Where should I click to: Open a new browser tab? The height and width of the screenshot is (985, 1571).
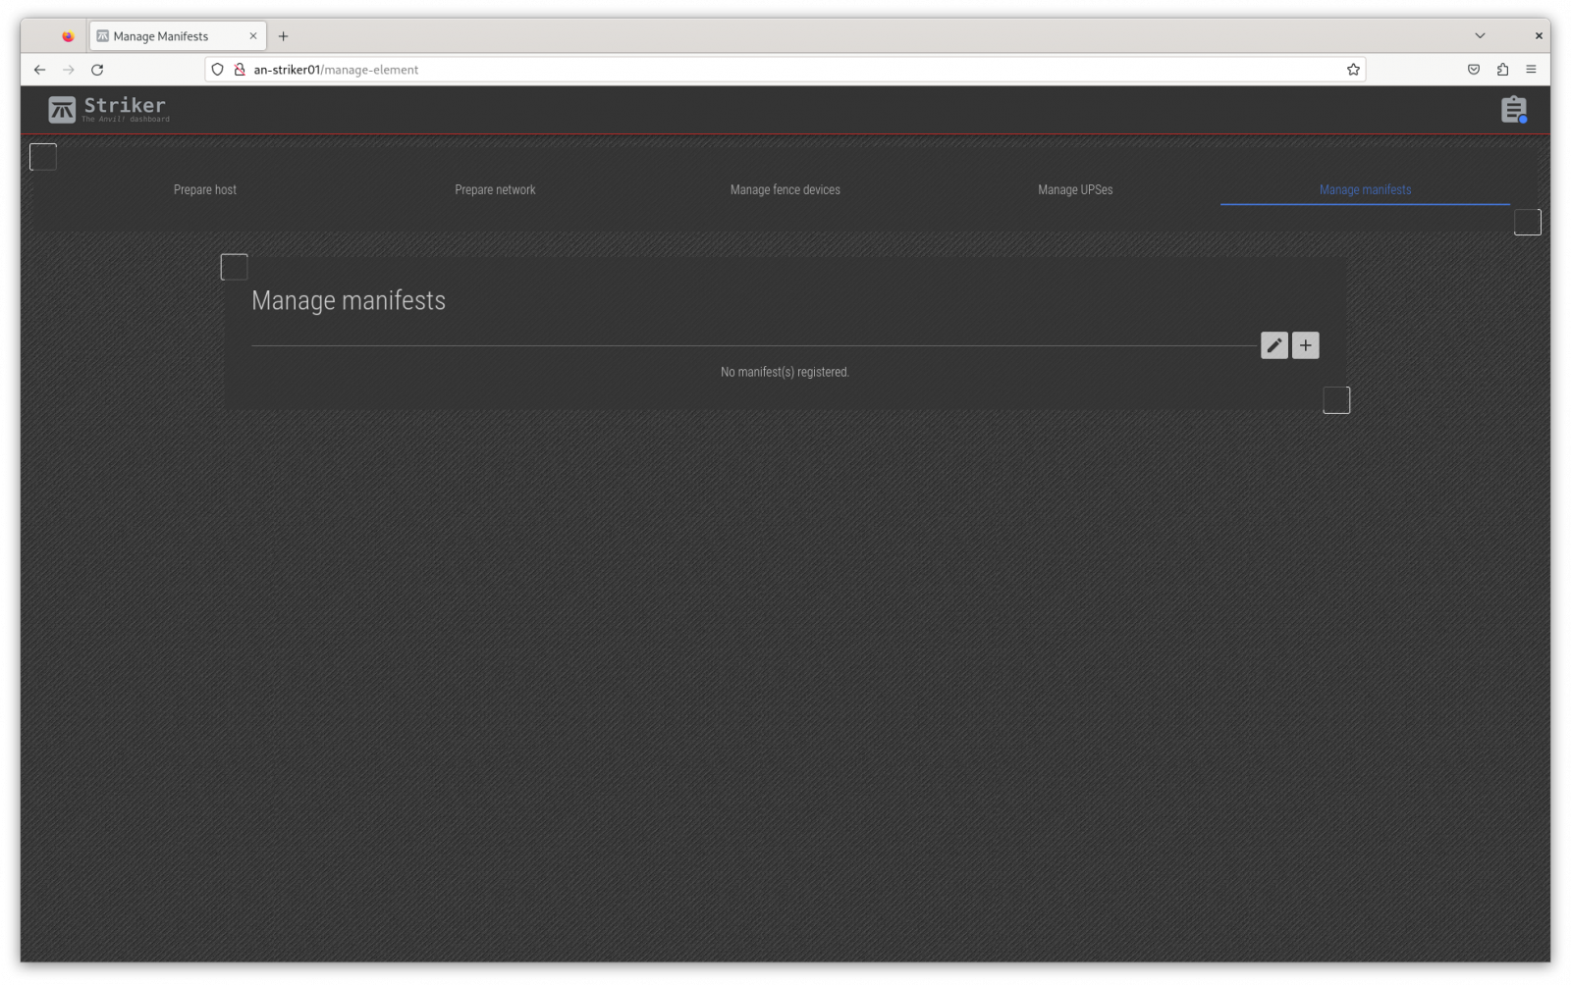coord(283,36)
